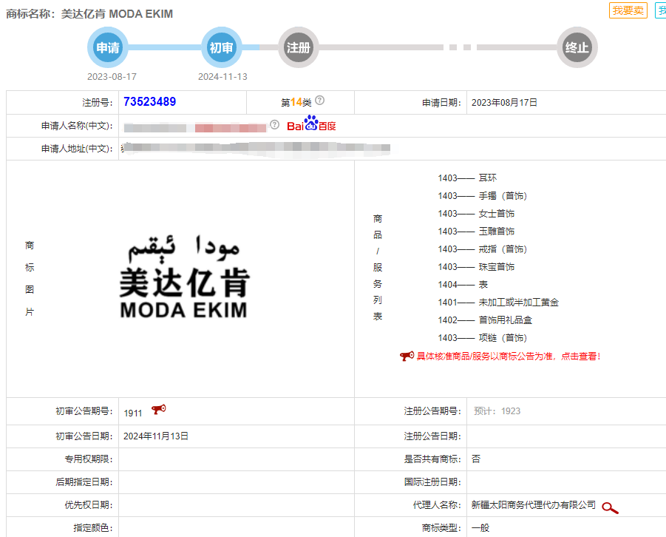Select goods item 1404 表

point(463,285)
